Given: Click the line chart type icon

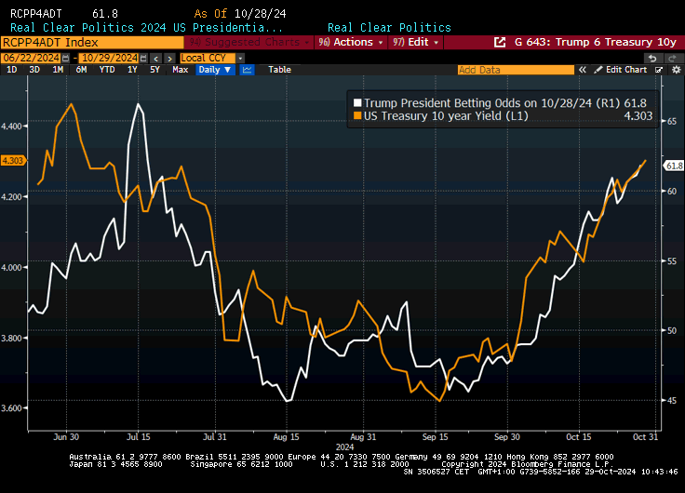Looking at the screenshot, I should [247, 70].
